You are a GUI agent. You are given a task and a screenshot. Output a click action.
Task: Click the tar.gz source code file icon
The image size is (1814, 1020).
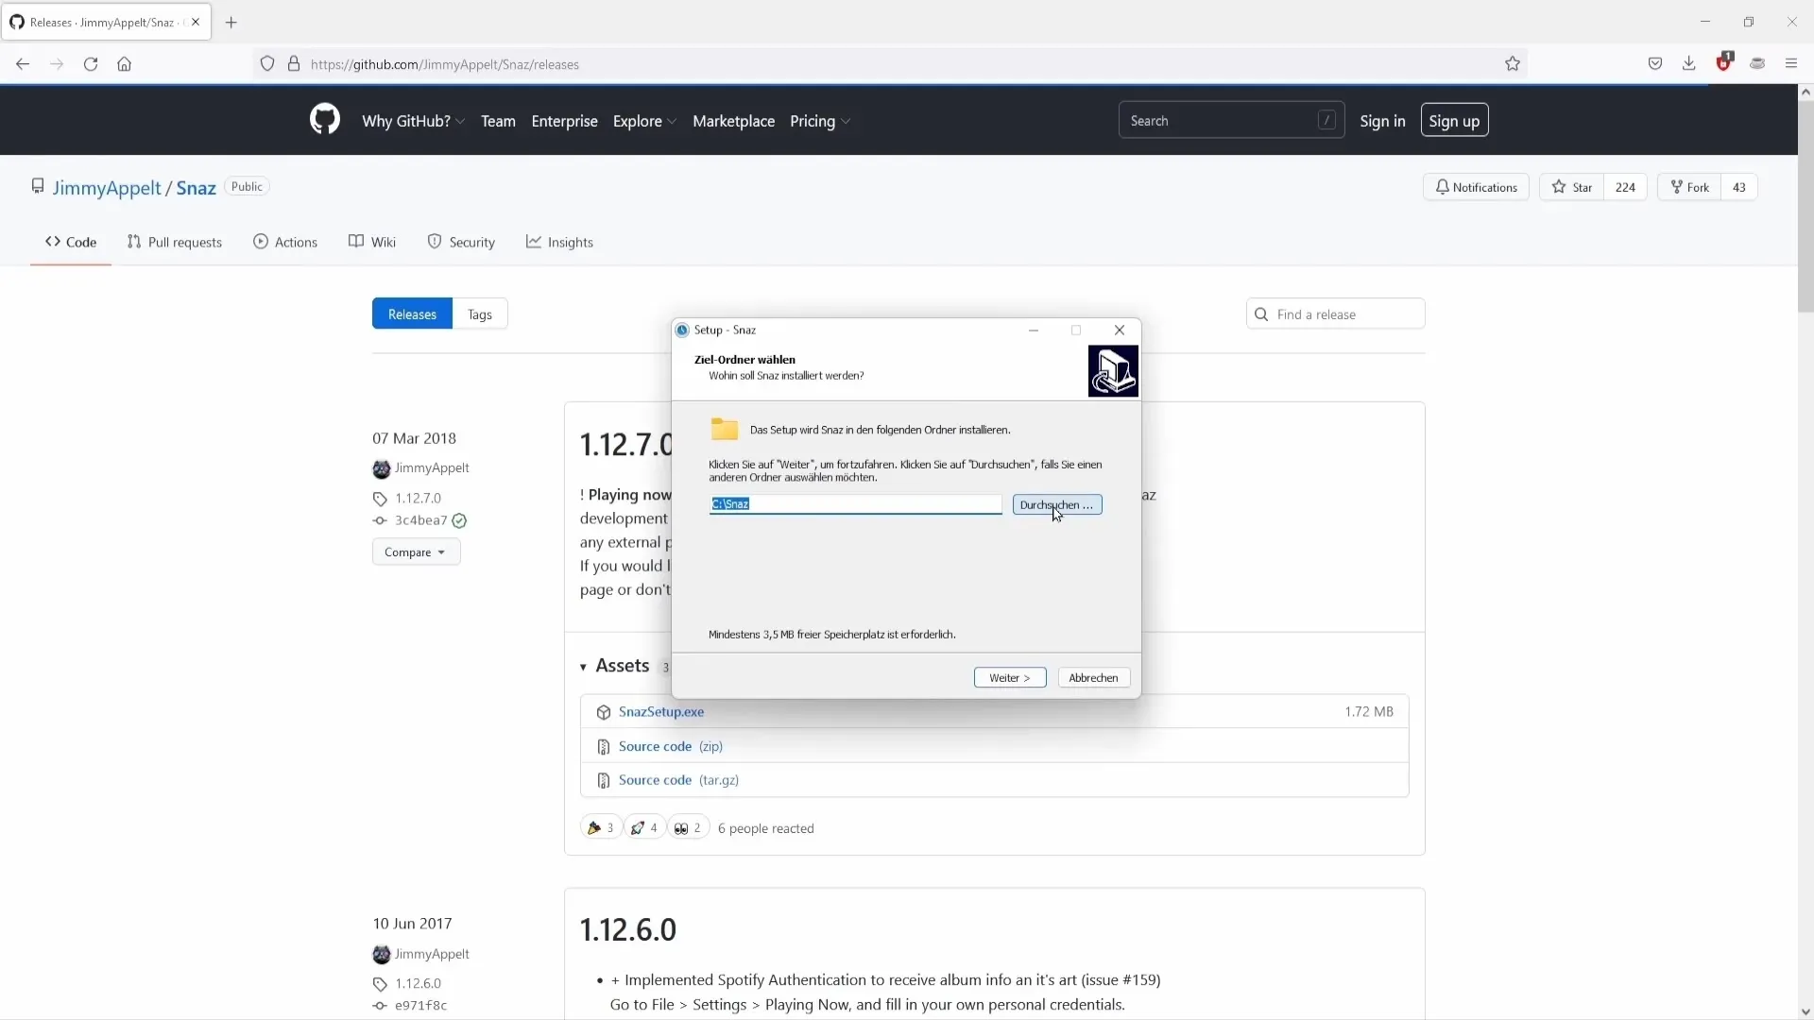[604, 781]
